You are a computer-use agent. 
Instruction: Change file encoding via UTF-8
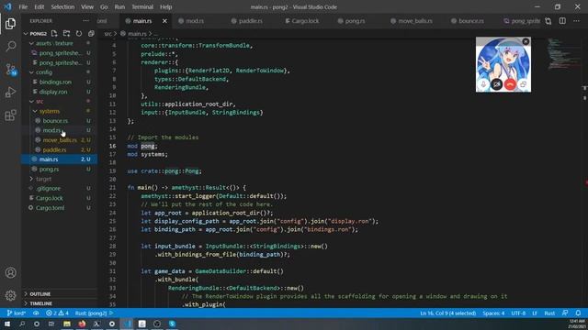[x=518, y=313]
